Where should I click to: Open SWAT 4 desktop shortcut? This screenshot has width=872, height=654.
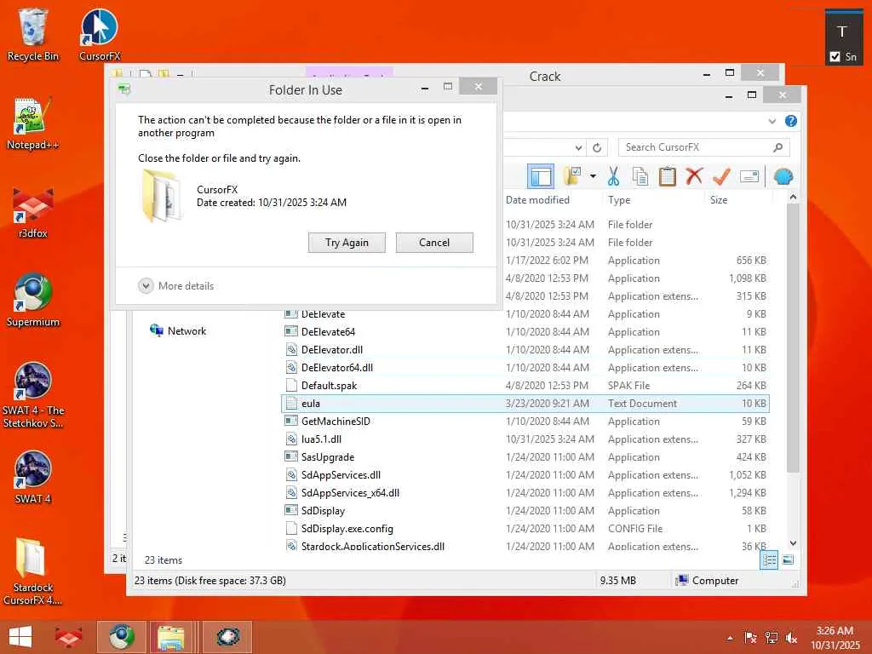(33, 478)
